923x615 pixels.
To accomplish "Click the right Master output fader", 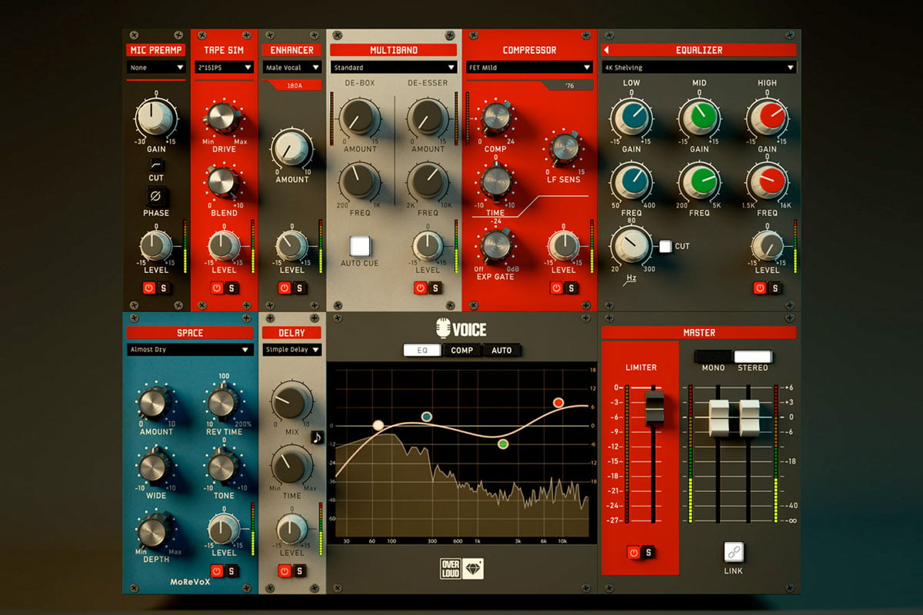I will tap(749, 418).
